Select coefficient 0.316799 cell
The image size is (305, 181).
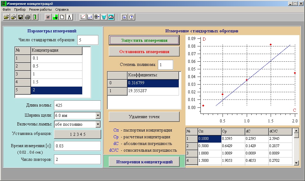(153, 83)
